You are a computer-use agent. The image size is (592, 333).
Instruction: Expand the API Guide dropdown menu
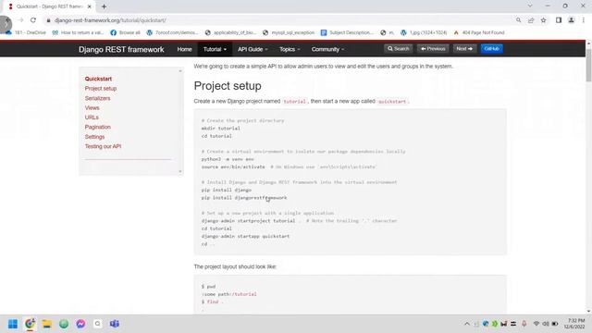(x=253, y=49)
